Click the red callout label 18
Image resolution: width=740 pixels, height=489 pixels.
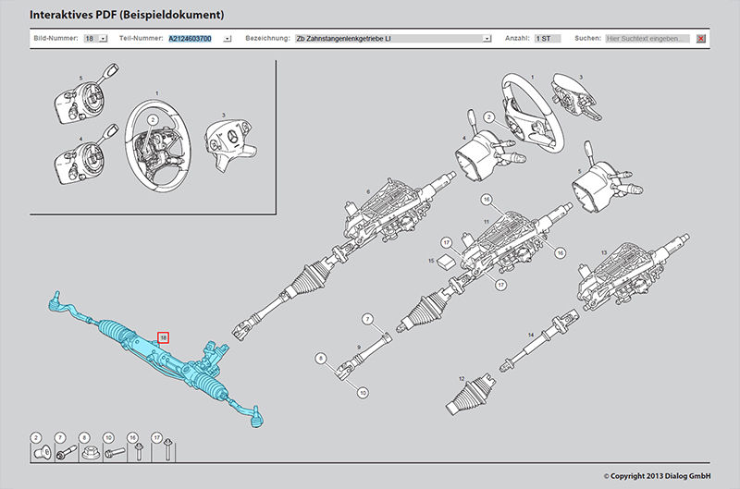[x=164, y=338]
